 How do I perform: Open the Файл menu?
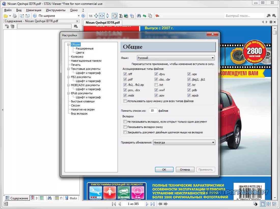point(8,10)
